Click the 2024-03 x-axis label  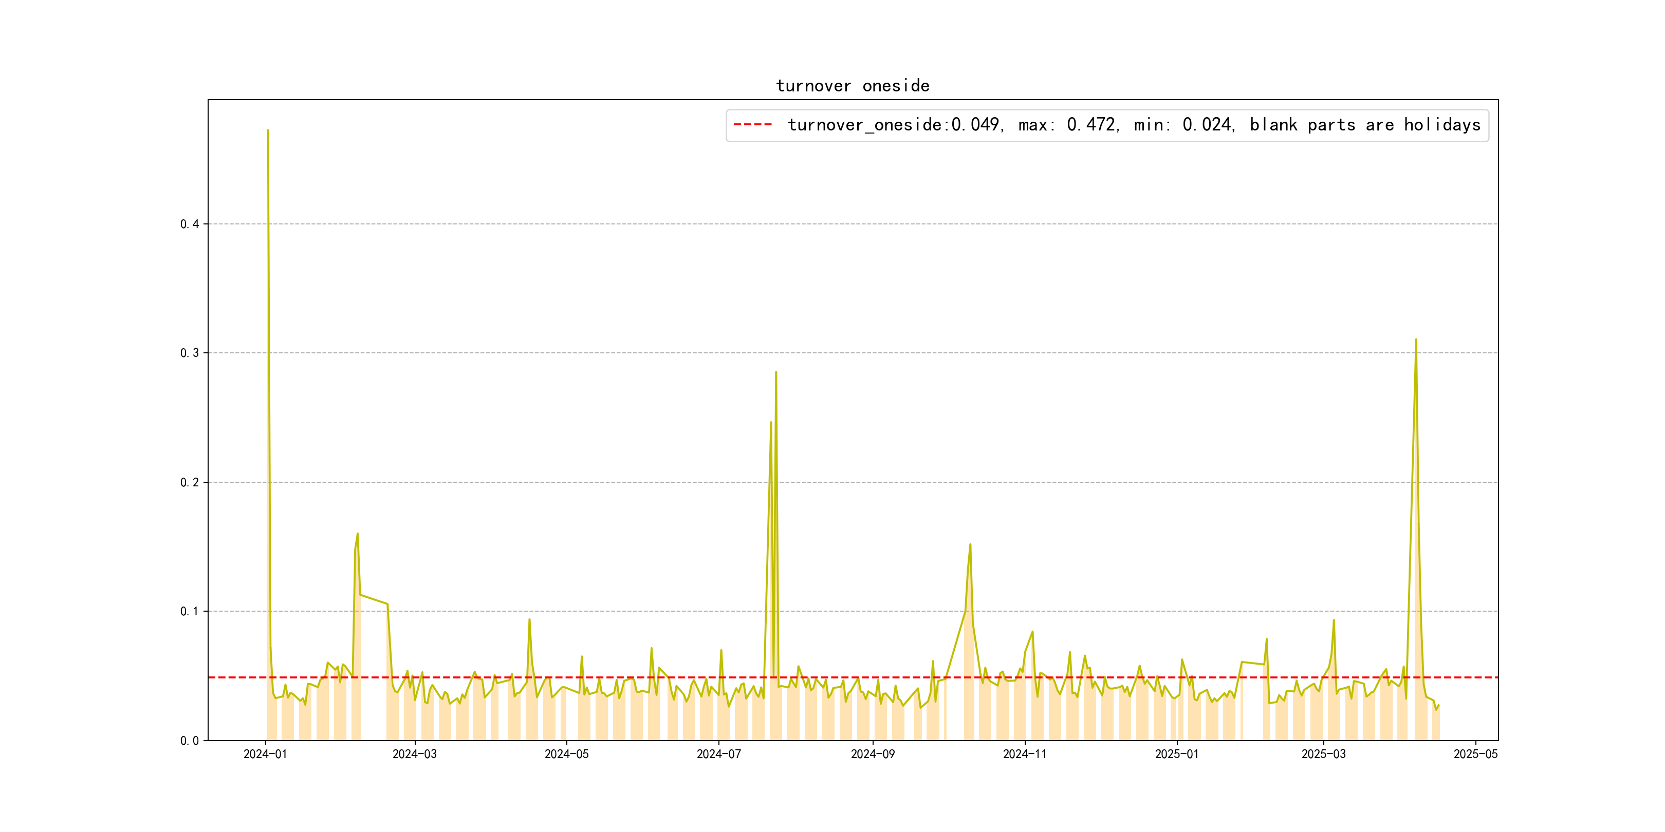pos(414,754)
